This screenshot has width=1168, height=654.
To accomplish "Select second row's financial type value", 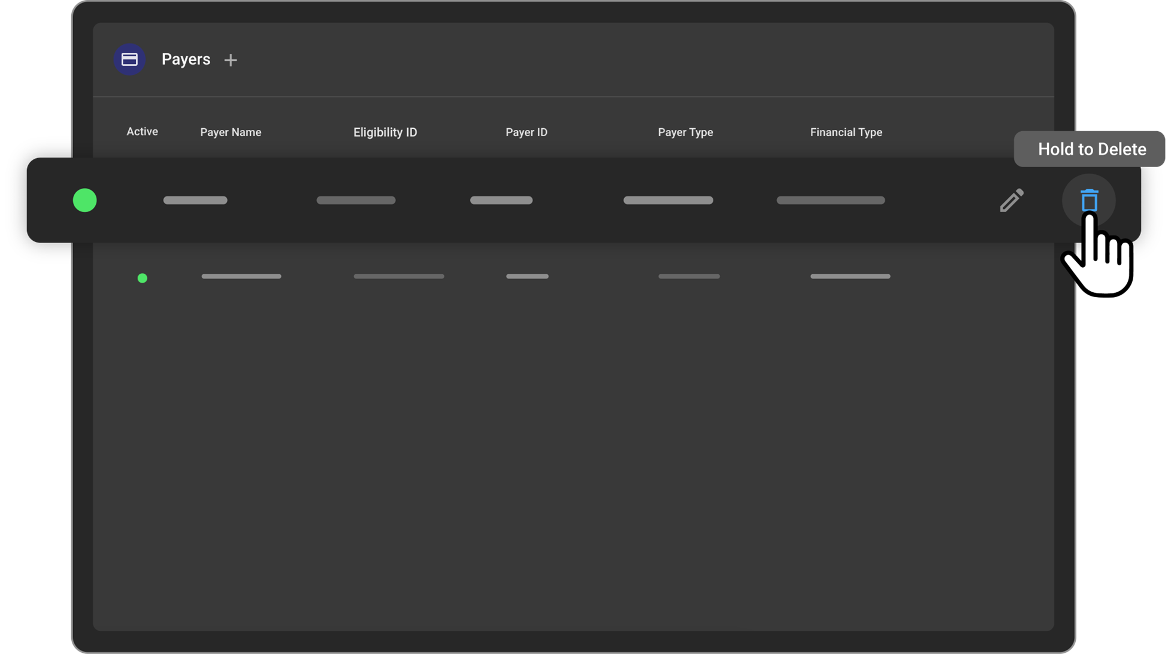I will pos(850,276).
